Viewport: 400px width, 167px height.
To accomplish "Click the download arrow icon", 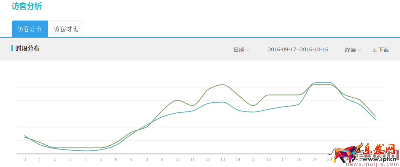I will click(374, 50).
